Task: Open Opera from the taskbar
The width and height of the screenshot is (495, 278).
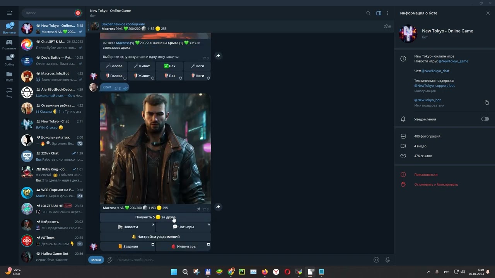Action: pyautogui.click(x=287, y=272)
